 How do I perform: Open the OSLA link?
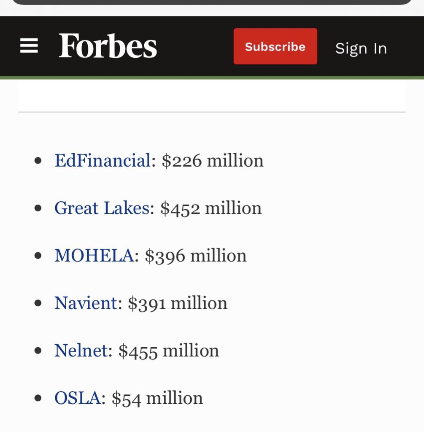78,398
